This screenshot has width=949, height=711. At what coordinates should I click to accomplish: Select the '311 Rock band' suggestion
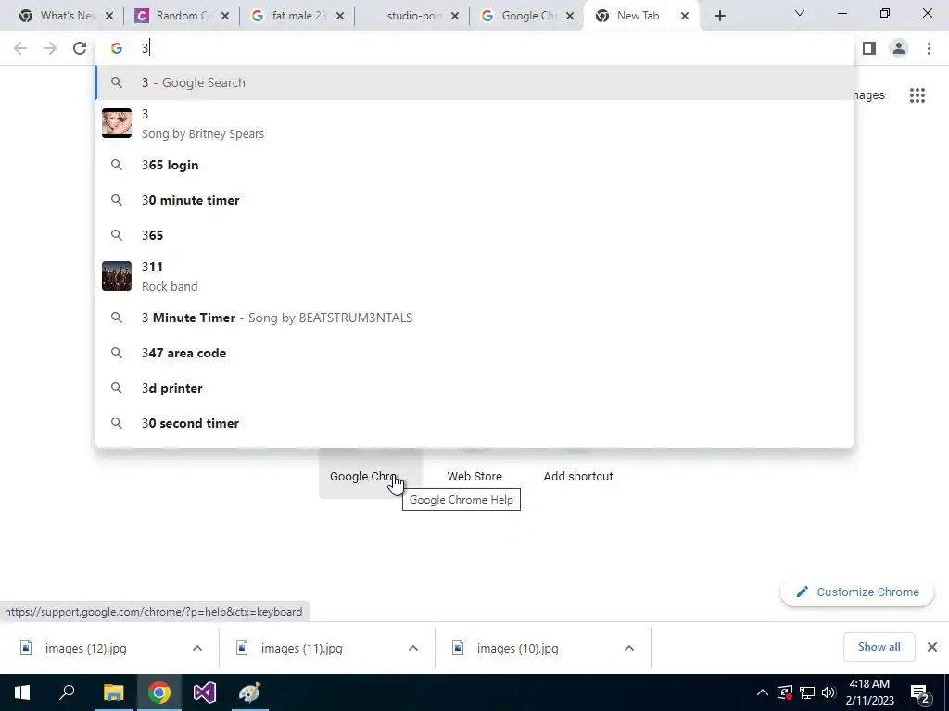tap(474, 276)
